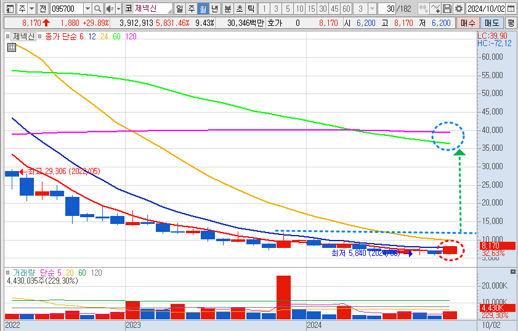The image size is (518, 331).
Task: Open the 주 market type dropdown arrow
Action: click(31, 9)
